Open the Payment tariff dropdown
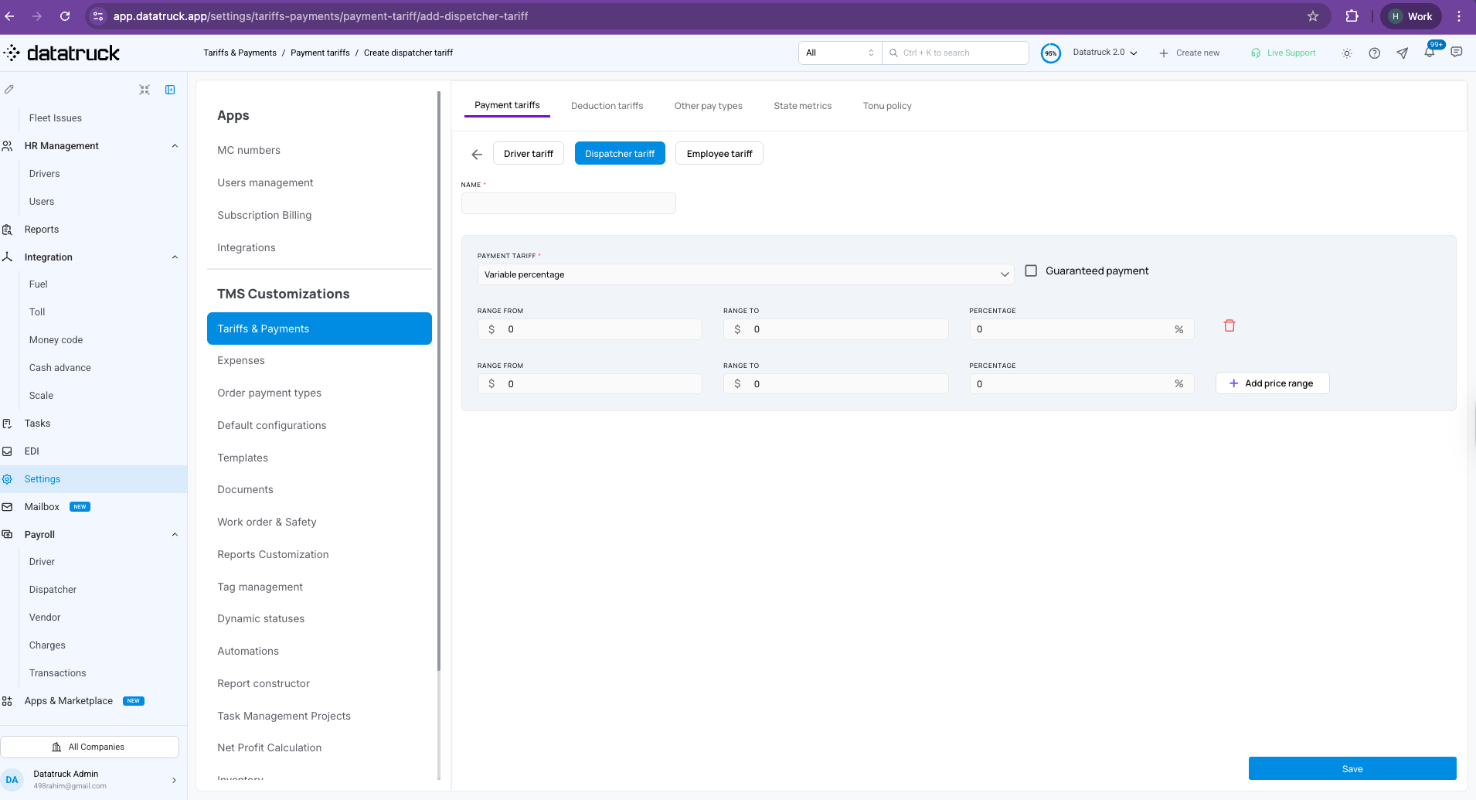 745,274
